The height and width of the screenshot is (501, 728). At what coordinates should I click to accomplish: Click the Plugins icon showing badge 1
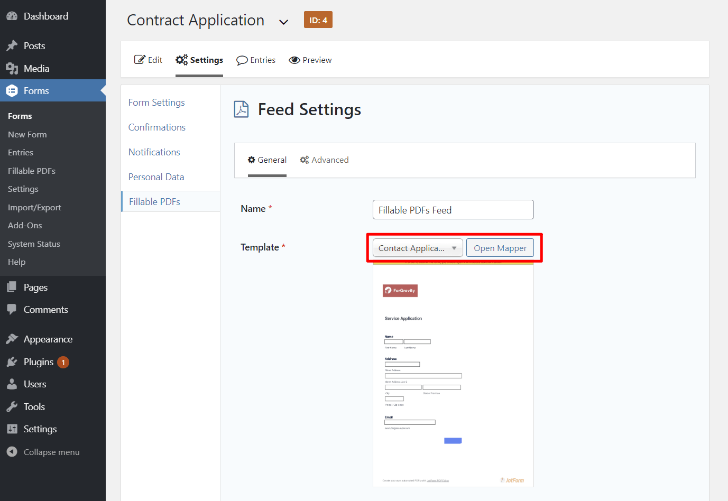point(12,362)
